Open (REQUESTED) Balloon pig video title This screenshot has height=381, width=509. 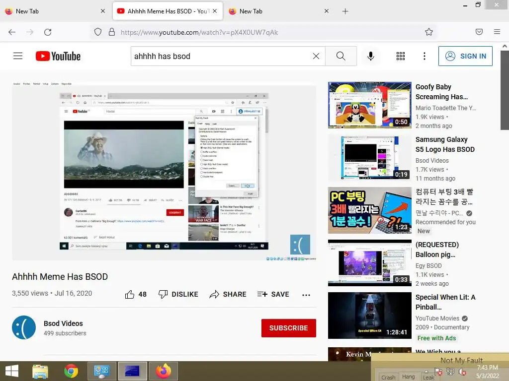[437, 250]
